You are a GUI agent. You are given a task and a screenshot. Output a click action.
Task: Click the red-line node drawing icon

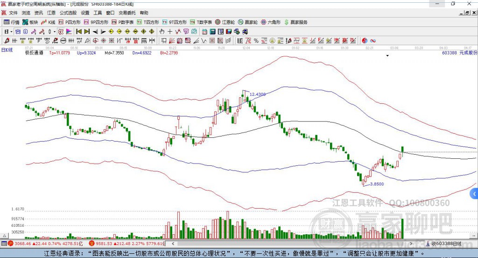tap(178, 31)
